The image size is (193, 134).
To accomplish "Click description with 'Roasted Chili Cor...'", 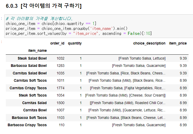I will 128,103.
